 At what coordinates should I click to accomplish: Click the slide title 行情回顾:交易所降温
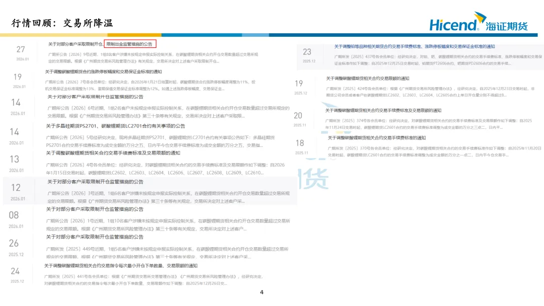pos(62,23)
